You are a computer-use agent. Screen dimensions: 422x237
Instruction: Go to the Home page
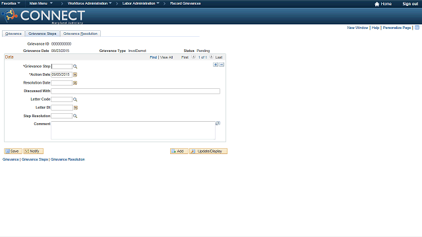383,4
